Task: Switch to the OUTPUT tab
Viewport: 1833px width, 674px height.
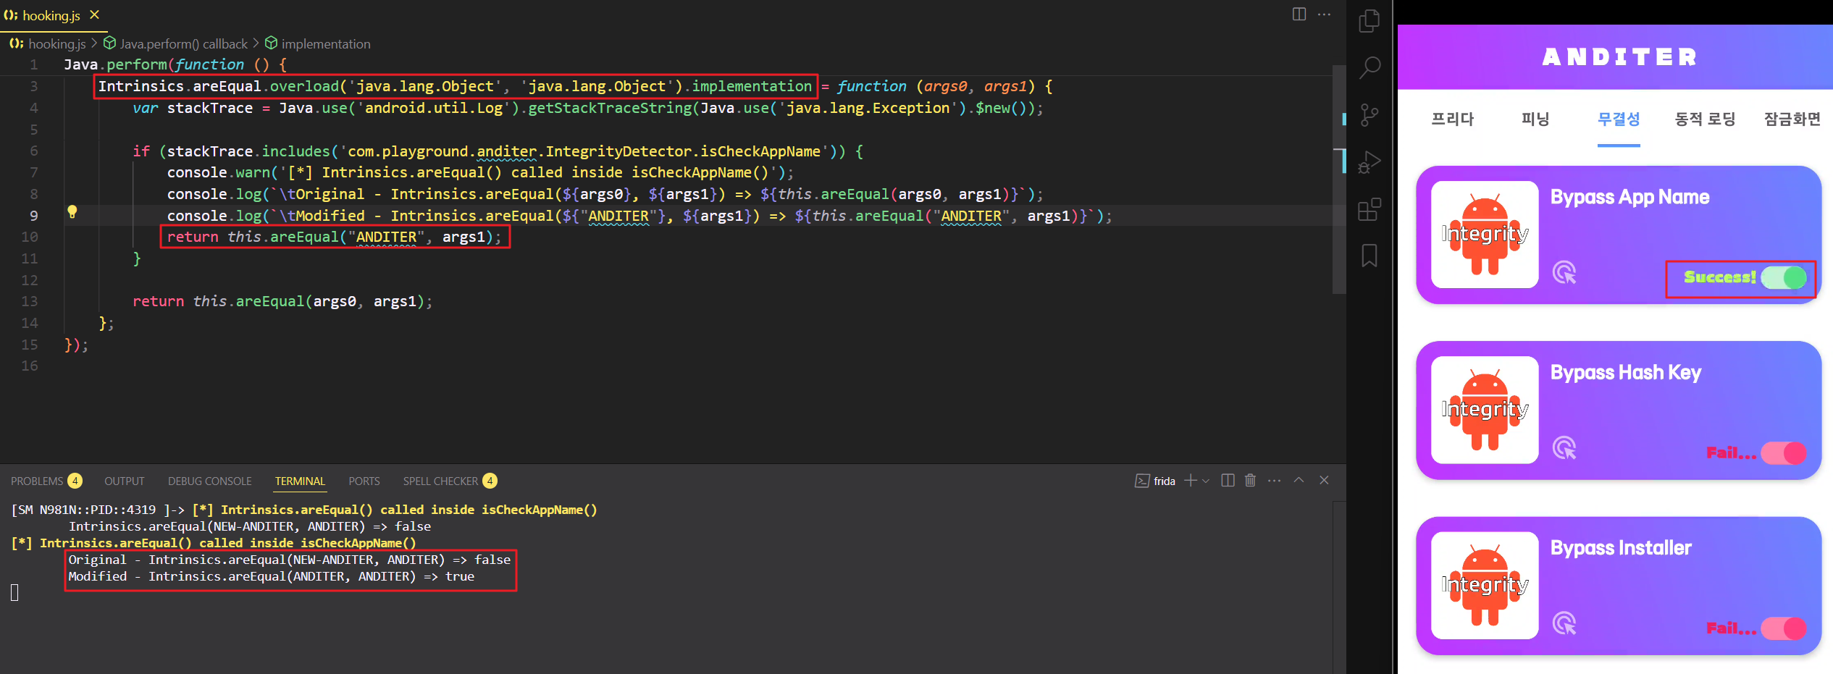Action: 125,481
